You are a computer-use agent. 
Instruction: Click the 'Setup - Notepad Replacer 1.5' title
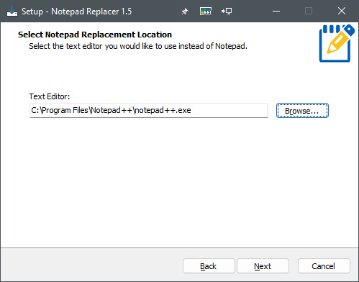77,12
